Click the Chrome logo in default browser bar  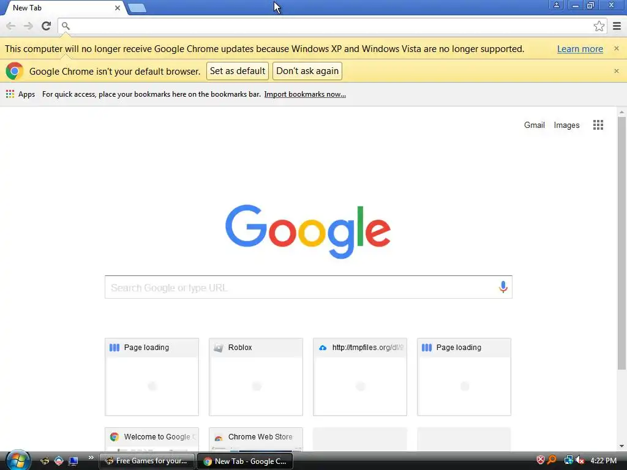point(15,71)
